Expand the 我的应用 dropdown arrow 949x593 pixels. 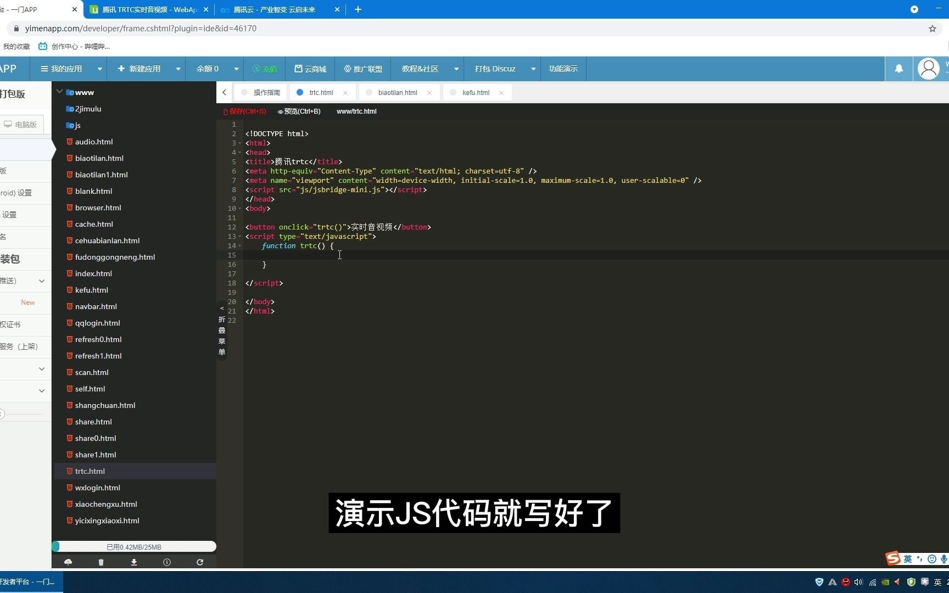(99, 69)
